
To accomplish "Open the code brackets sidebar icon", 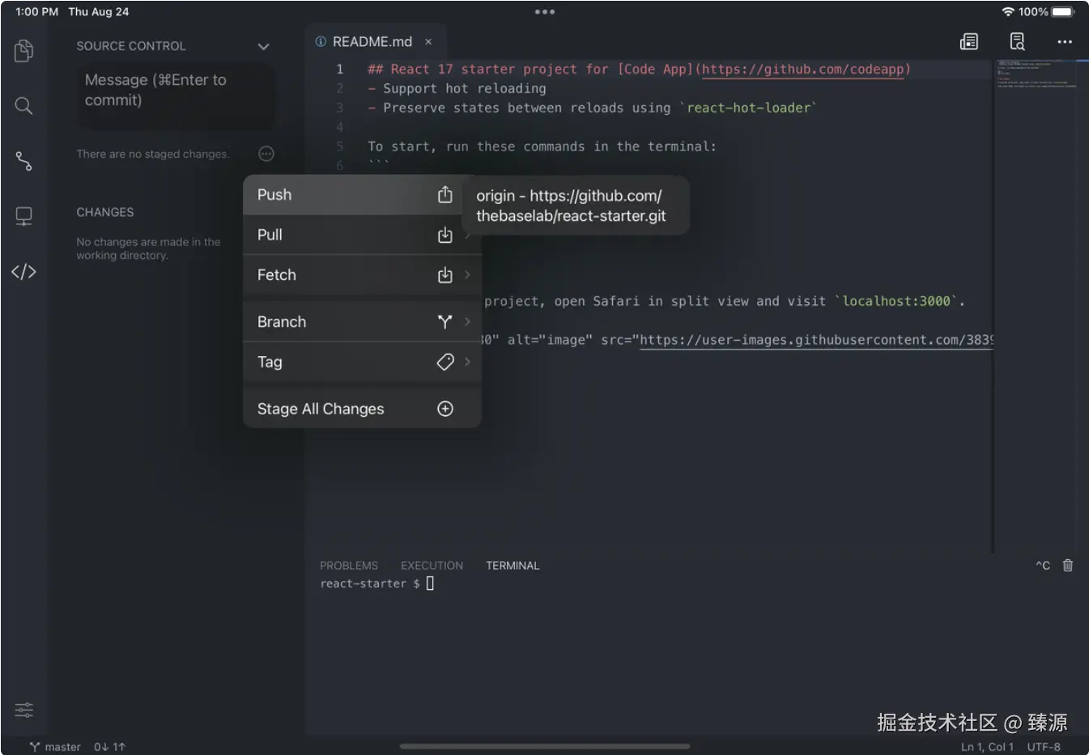I will coord(23,272).
